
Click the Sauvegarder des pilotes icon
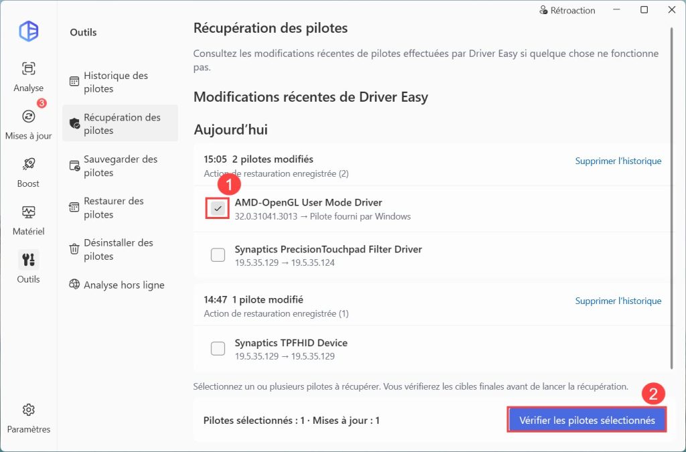[74, 166]
